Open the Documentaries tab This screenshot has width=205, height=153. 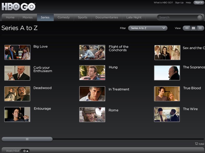click(x=107, y=17)
